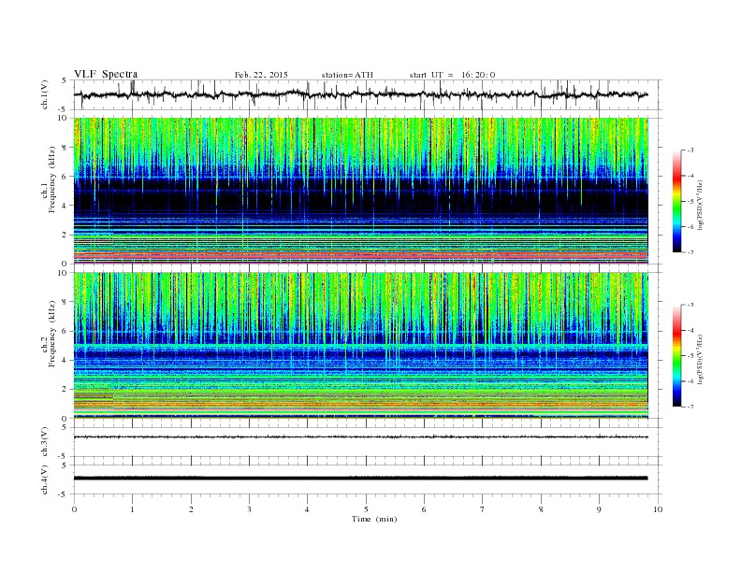741x572 pixels.
Task: Click the ch.2 "Frequency (kHz)" axis label
Action: tap(52, 334)
